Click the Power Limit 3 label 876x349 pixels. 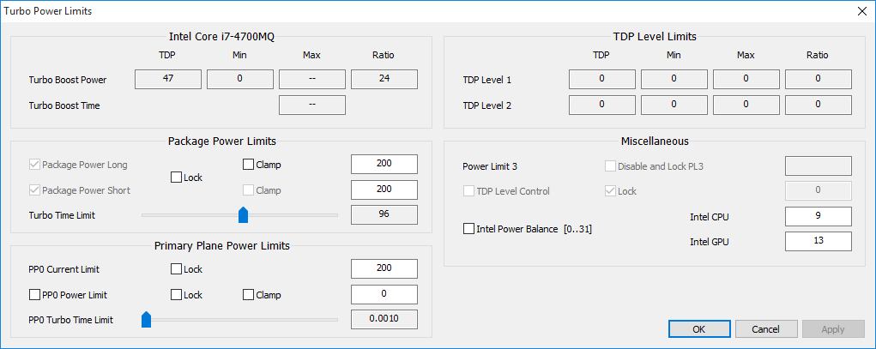[x=489, y=165]
